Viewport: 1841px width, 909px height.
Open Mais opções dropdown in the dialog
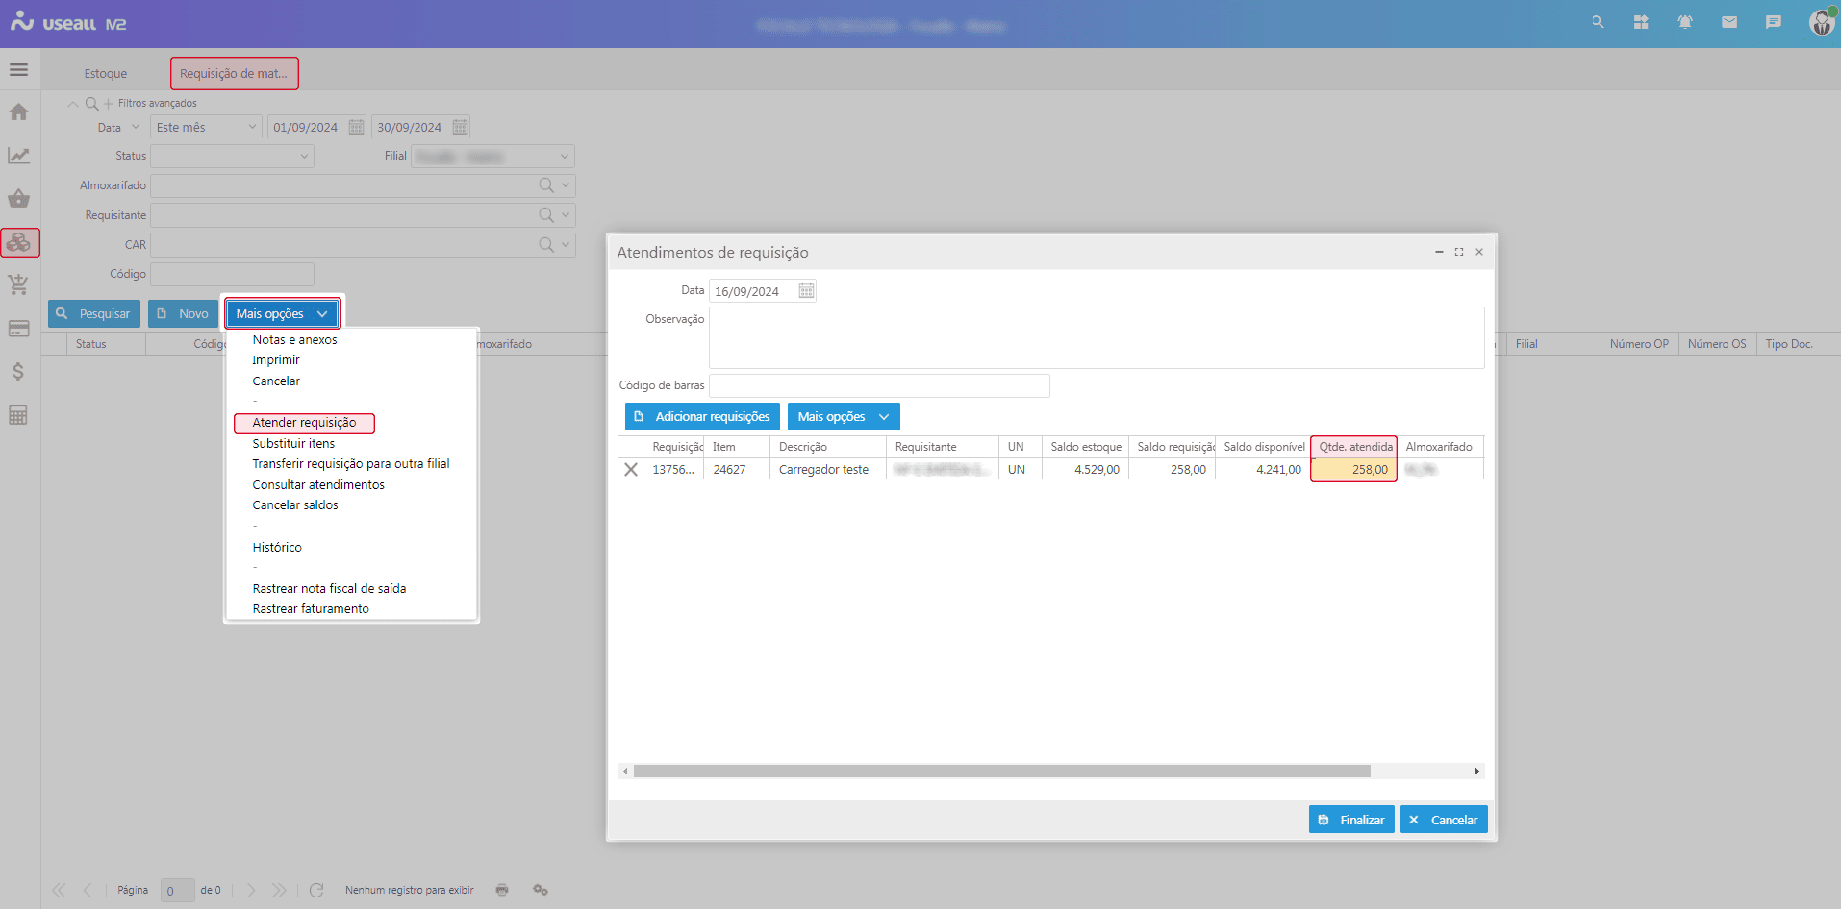(843, 417)
